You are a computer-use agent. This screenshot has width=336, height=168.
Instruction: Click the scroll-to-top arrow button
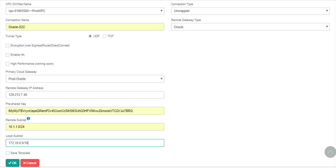[x=330, y=152]
